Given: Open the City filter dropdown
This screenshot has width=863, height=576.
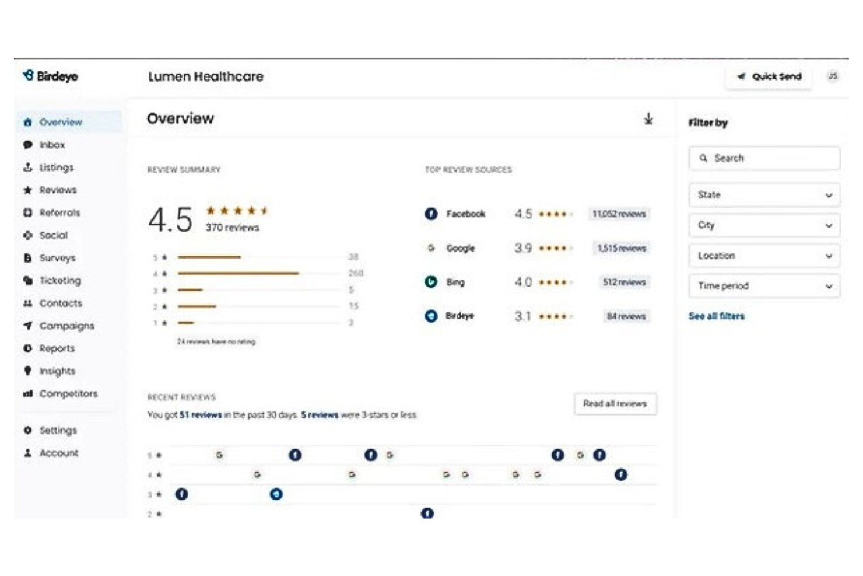Looking at the screenshot, I should [x=764, y=225].
